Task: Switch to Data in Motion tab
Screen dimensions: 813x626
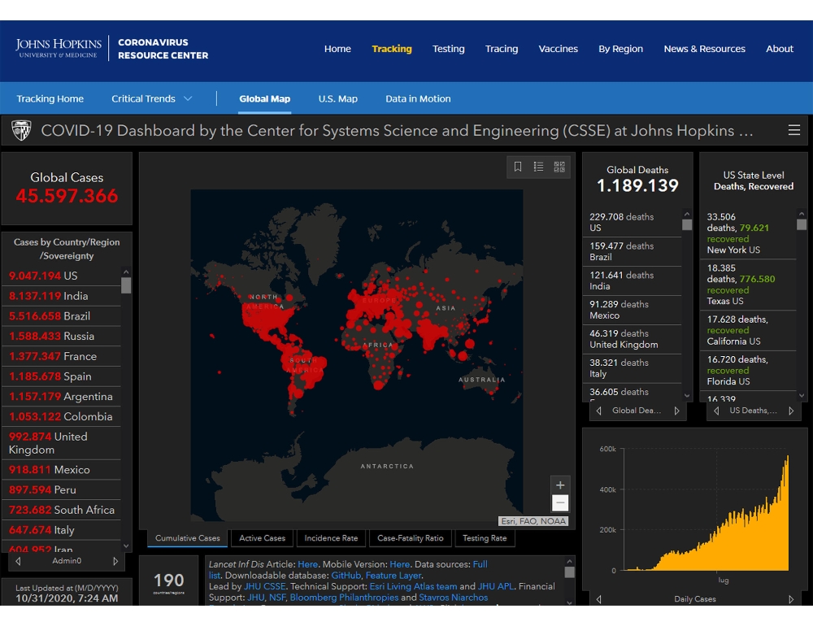Action: tap(418, 98)
